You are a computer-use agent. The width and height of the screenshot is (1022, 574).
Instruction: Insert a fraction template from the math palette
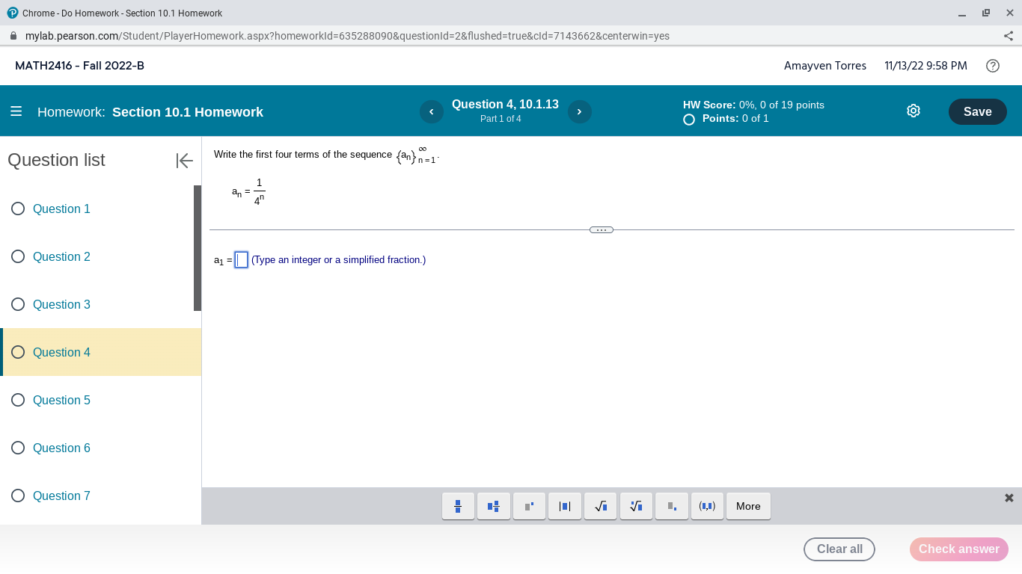457,506
